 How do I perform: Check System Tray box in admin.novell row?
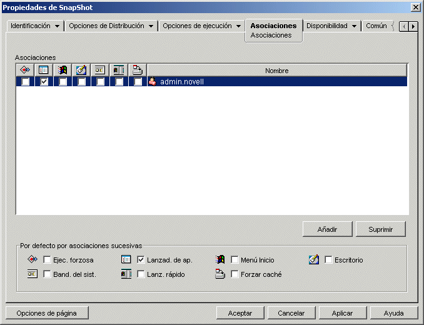tap(100, 82)
